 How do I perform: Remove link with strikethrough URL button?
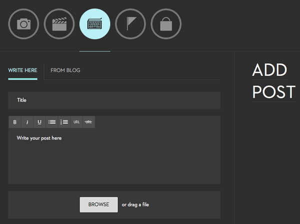click(x=88, y=122)
